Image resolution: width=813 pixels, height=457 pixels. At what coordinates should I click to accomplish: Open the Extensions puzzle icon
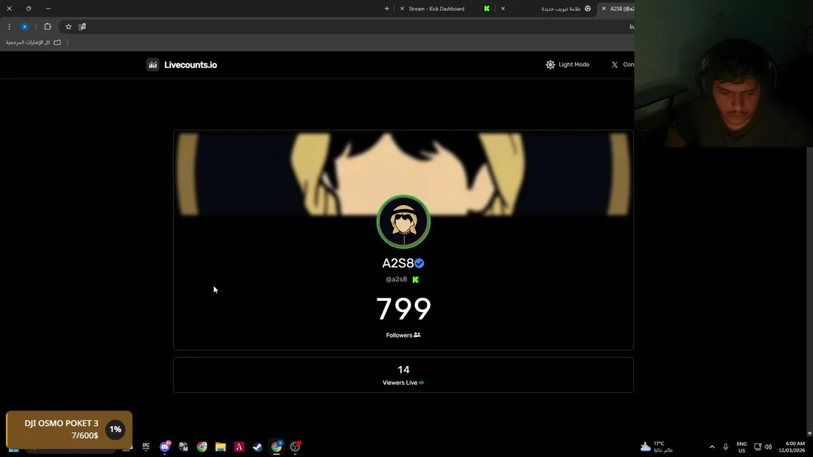(x=48, y=27)
